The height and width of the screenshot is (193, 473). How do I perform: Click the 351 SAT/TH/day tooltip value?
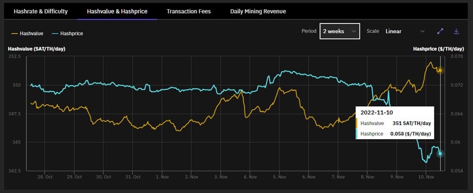click(x=411, y=123)
